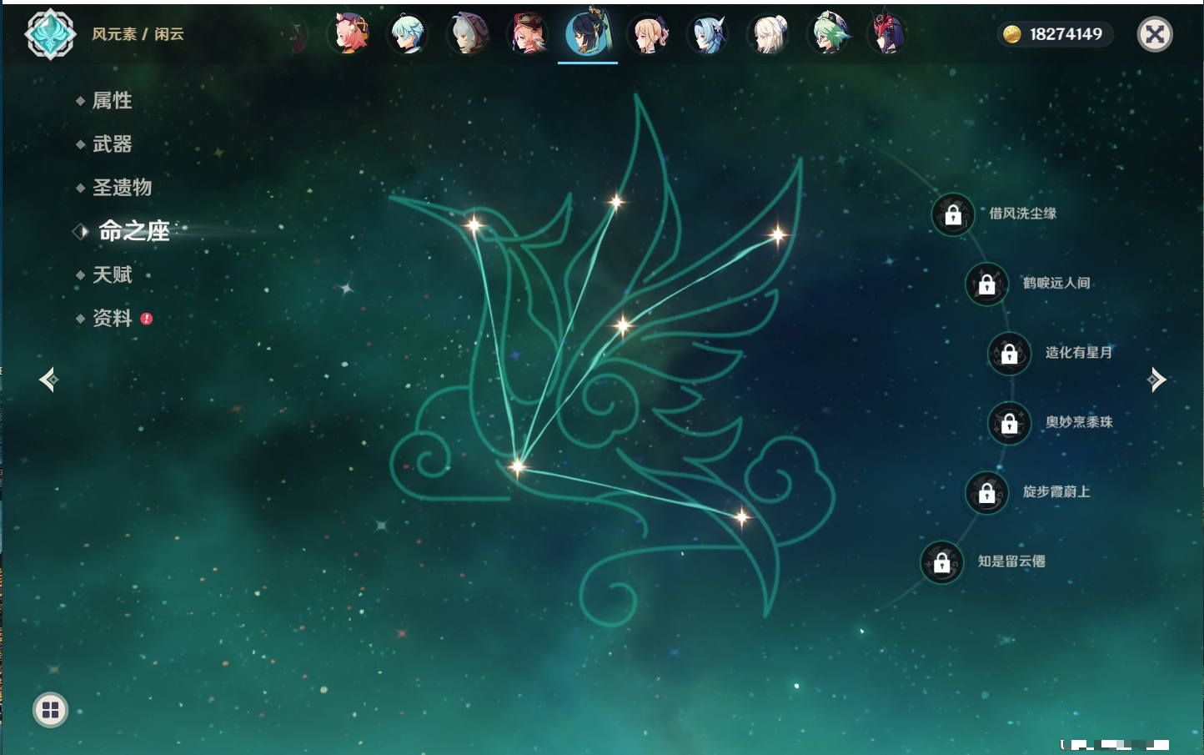Viewport: 1204px width, 755px height.
Task: Choose Ningguang's white-haired avatar
Action: (769, 34)
